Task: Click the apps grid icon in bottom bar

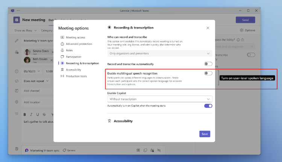Action: tap(138, 150)
